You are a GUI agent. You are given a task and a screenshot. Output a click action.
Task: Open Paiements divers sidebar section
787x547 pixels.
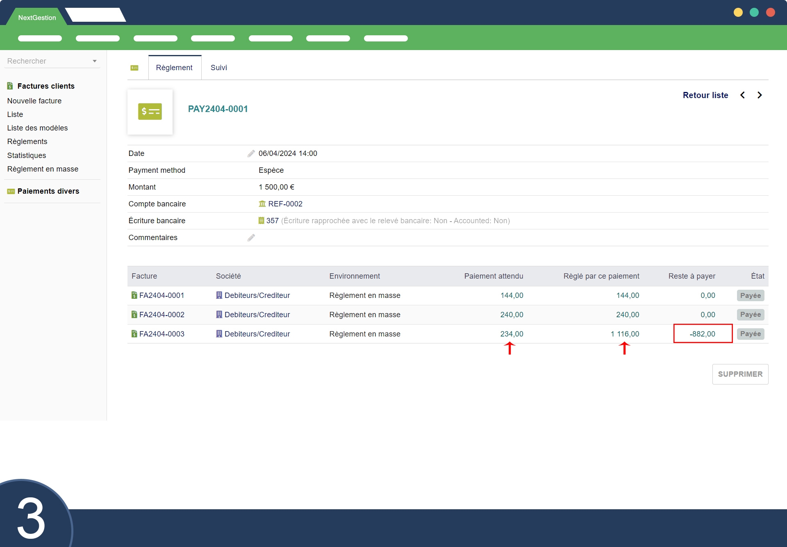(48, 191)
